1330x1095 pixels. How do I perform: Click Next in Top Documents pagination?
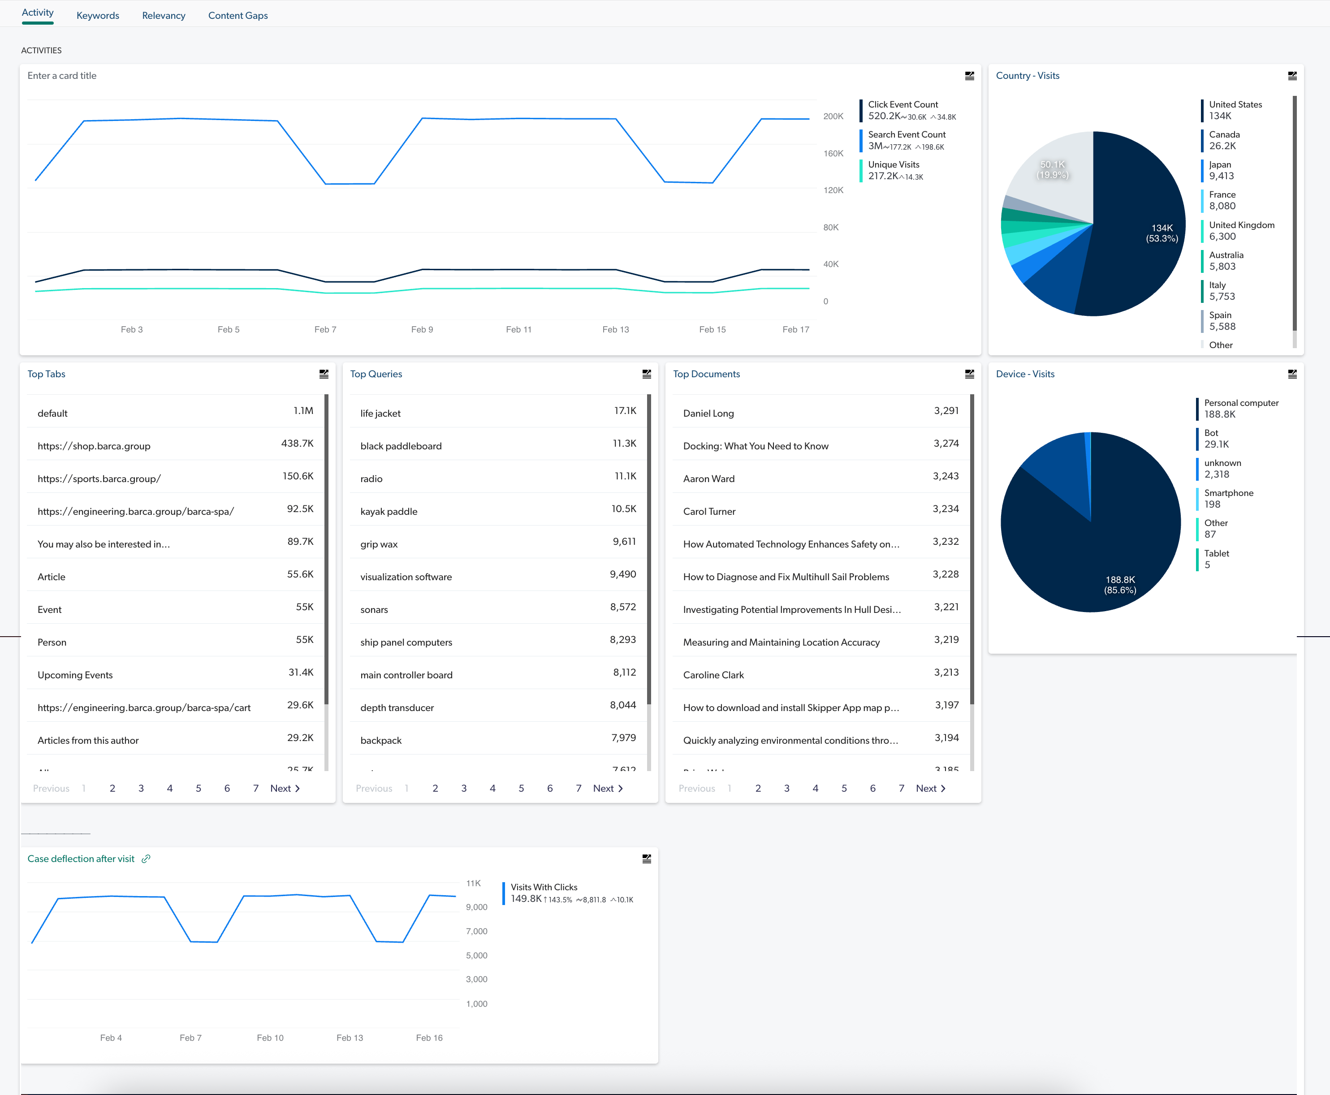pyautogui.click(x=930, y=788)
